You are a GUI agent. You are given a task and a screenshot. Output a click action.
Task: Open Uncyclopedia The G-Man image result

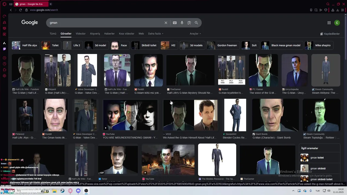click(295, 70)
